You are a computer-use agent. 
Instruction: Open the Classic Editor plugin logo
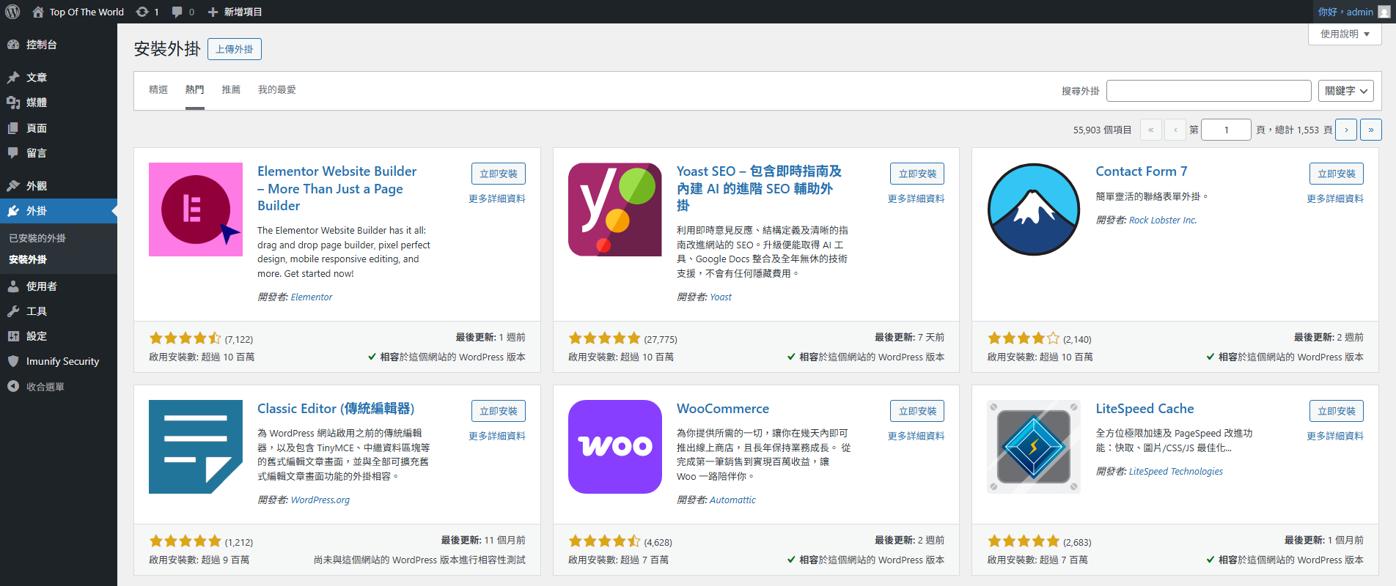196,447
